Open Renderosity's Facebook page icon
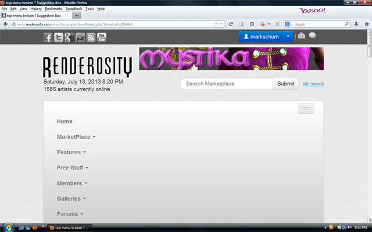This screenshot has height=232, width=372. pyautogui.click(x=48, y=37)
